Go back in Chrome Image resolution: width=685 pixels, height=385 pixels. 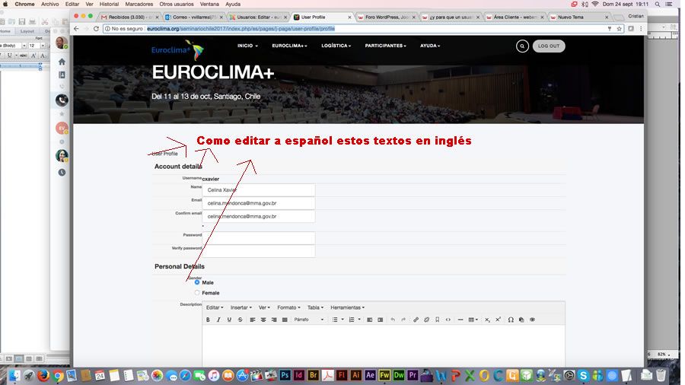76,28
